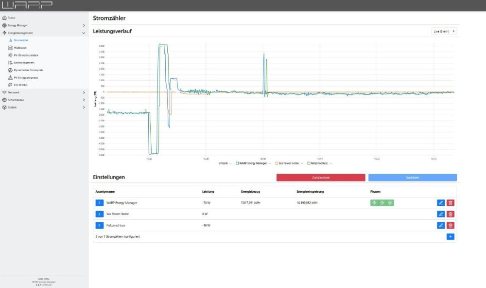
Task: Open the Live (6 min) time range dropdown
Action: [x=444, y=31]
